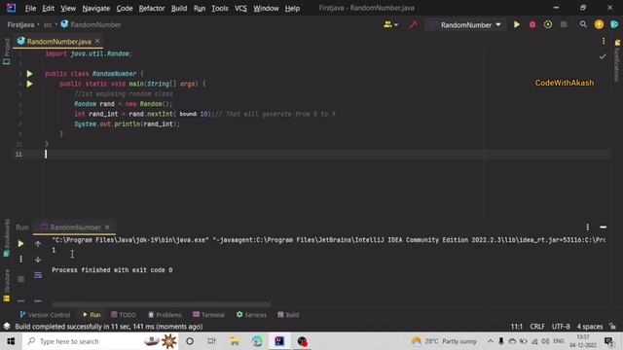The height and width of the screenshot is (350, 623).
Task: Open the Services tool window
Action: click(251, 315)
